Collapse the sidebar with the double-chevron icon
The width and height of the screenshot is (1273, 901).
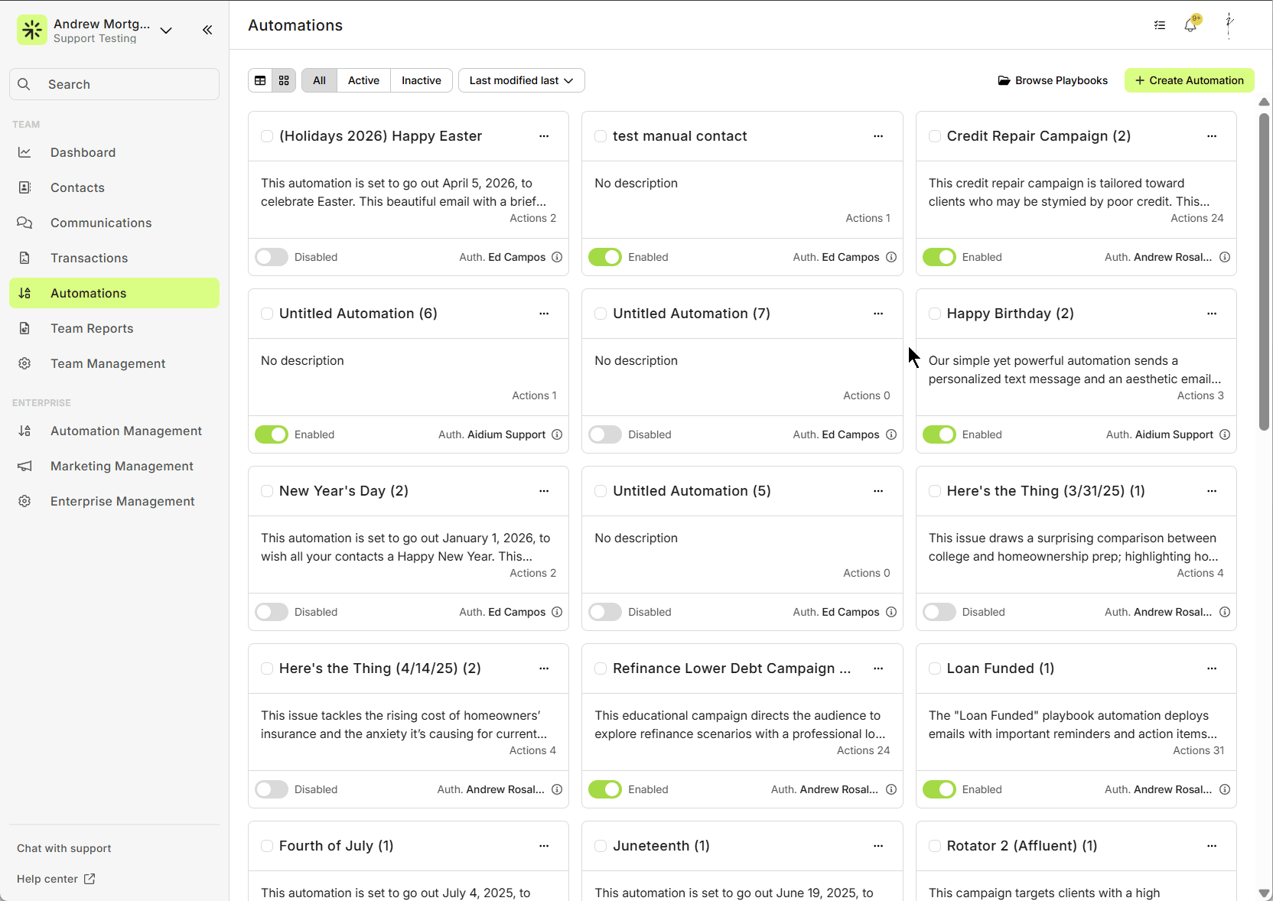click(x=207, y=30)
